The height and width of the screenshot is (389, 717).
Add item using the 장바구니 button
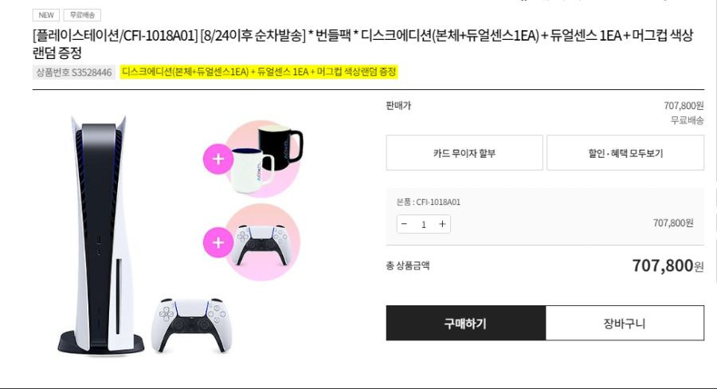coord(625,323)
